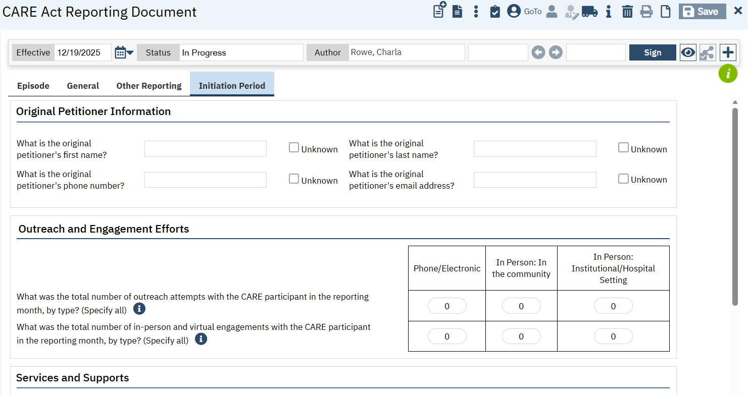Check Unknown for petitioner's last name
This screenshot has height=395, width=748.
tap(623, 148)
